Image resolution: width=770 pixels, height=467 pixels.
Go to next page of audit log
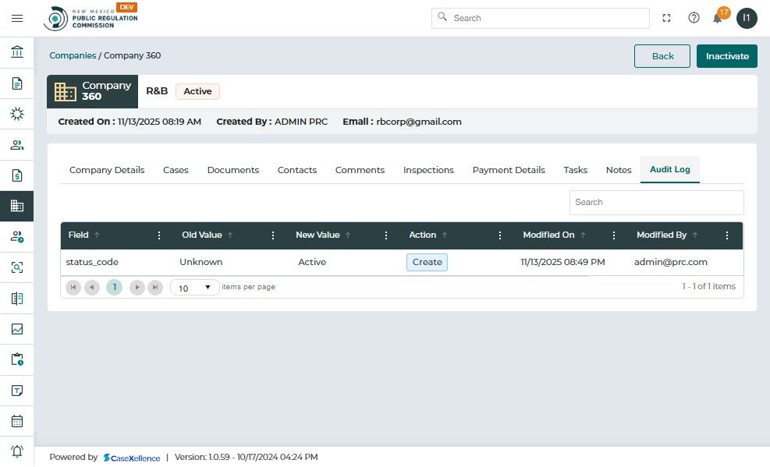[137, 287]
